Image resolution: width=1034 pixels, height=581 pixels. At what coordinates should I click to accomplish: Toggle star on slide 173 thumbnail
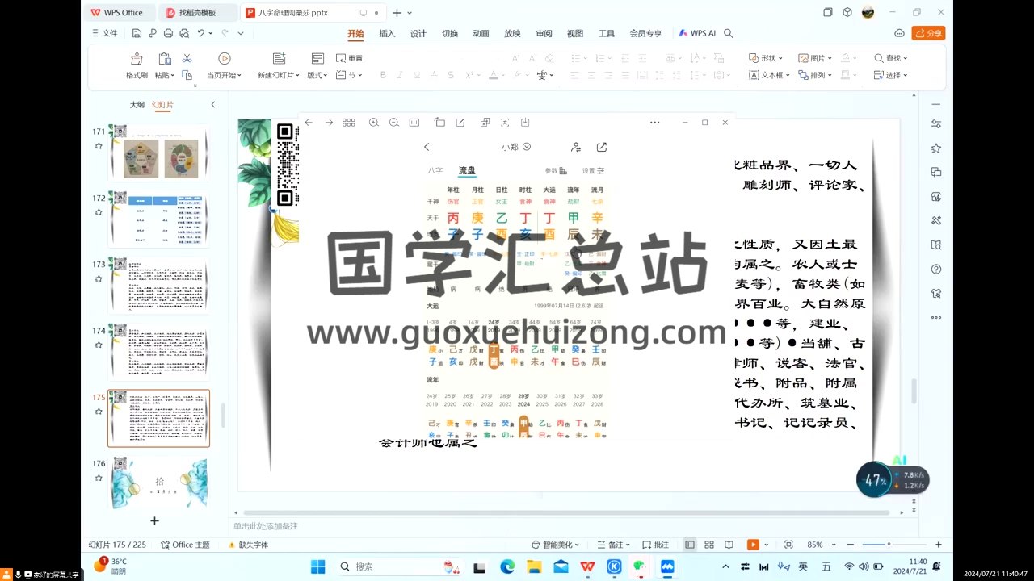pos(99,278)
